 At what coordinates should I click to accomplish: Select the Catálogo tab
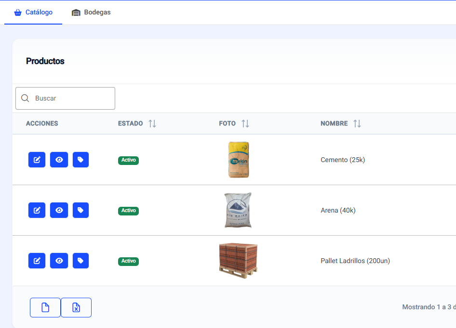33,13
